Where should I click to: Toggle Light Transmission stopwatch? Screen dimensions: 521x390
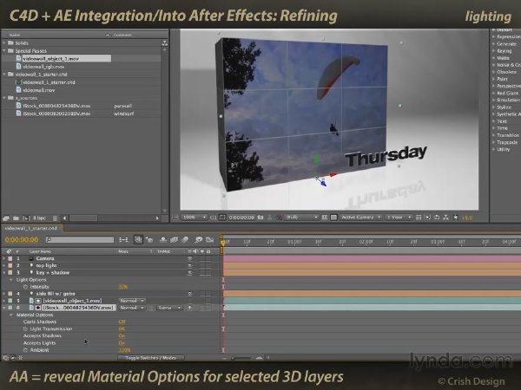[25, 328]
